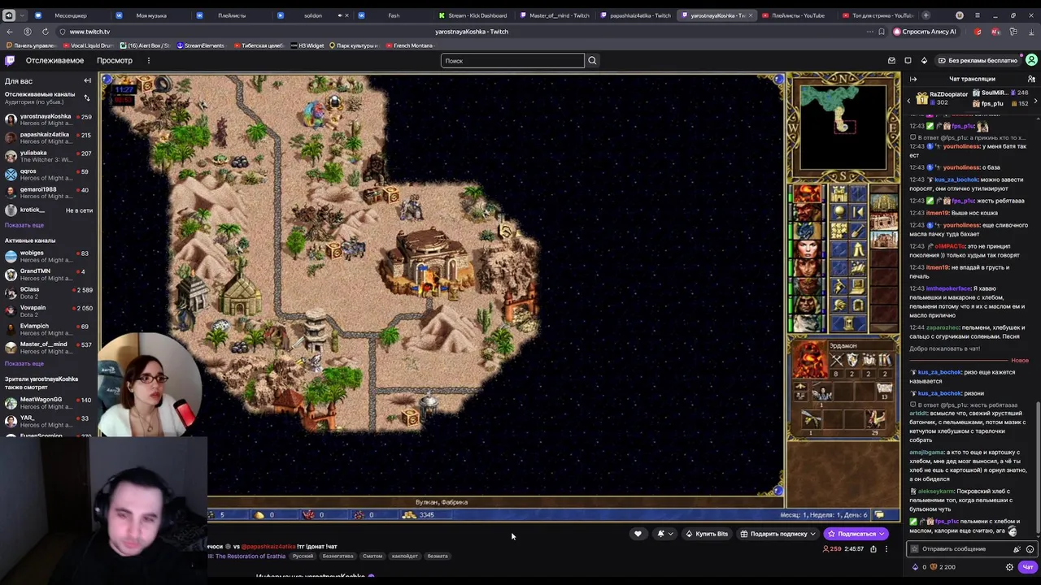This screenshot has height=585, width=1041.
Task: Open the Twitch inbox envelope icon
Action: point(891,60)
